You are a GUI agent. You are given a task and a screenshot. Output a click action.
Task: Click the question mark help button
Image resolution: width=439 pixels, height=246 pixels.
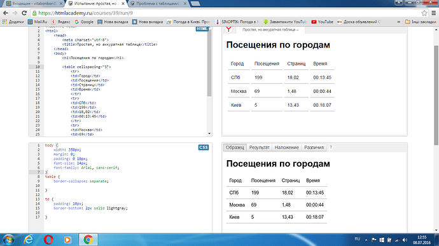point(331,147)
